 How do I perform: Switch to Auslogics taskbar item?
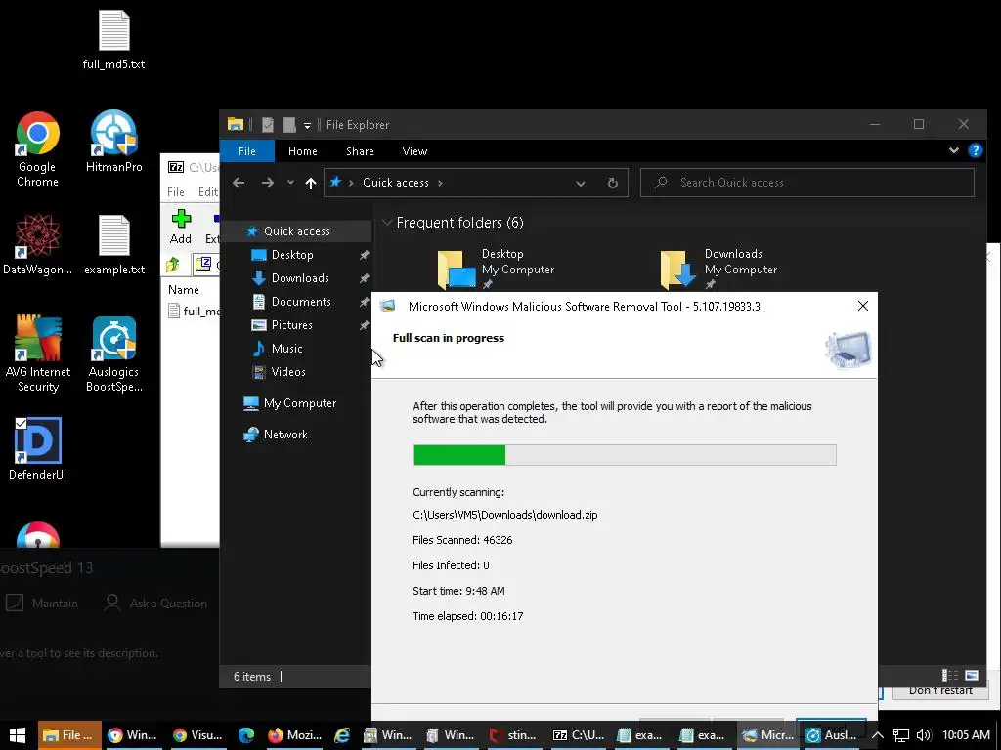click(x=831, y=735)
